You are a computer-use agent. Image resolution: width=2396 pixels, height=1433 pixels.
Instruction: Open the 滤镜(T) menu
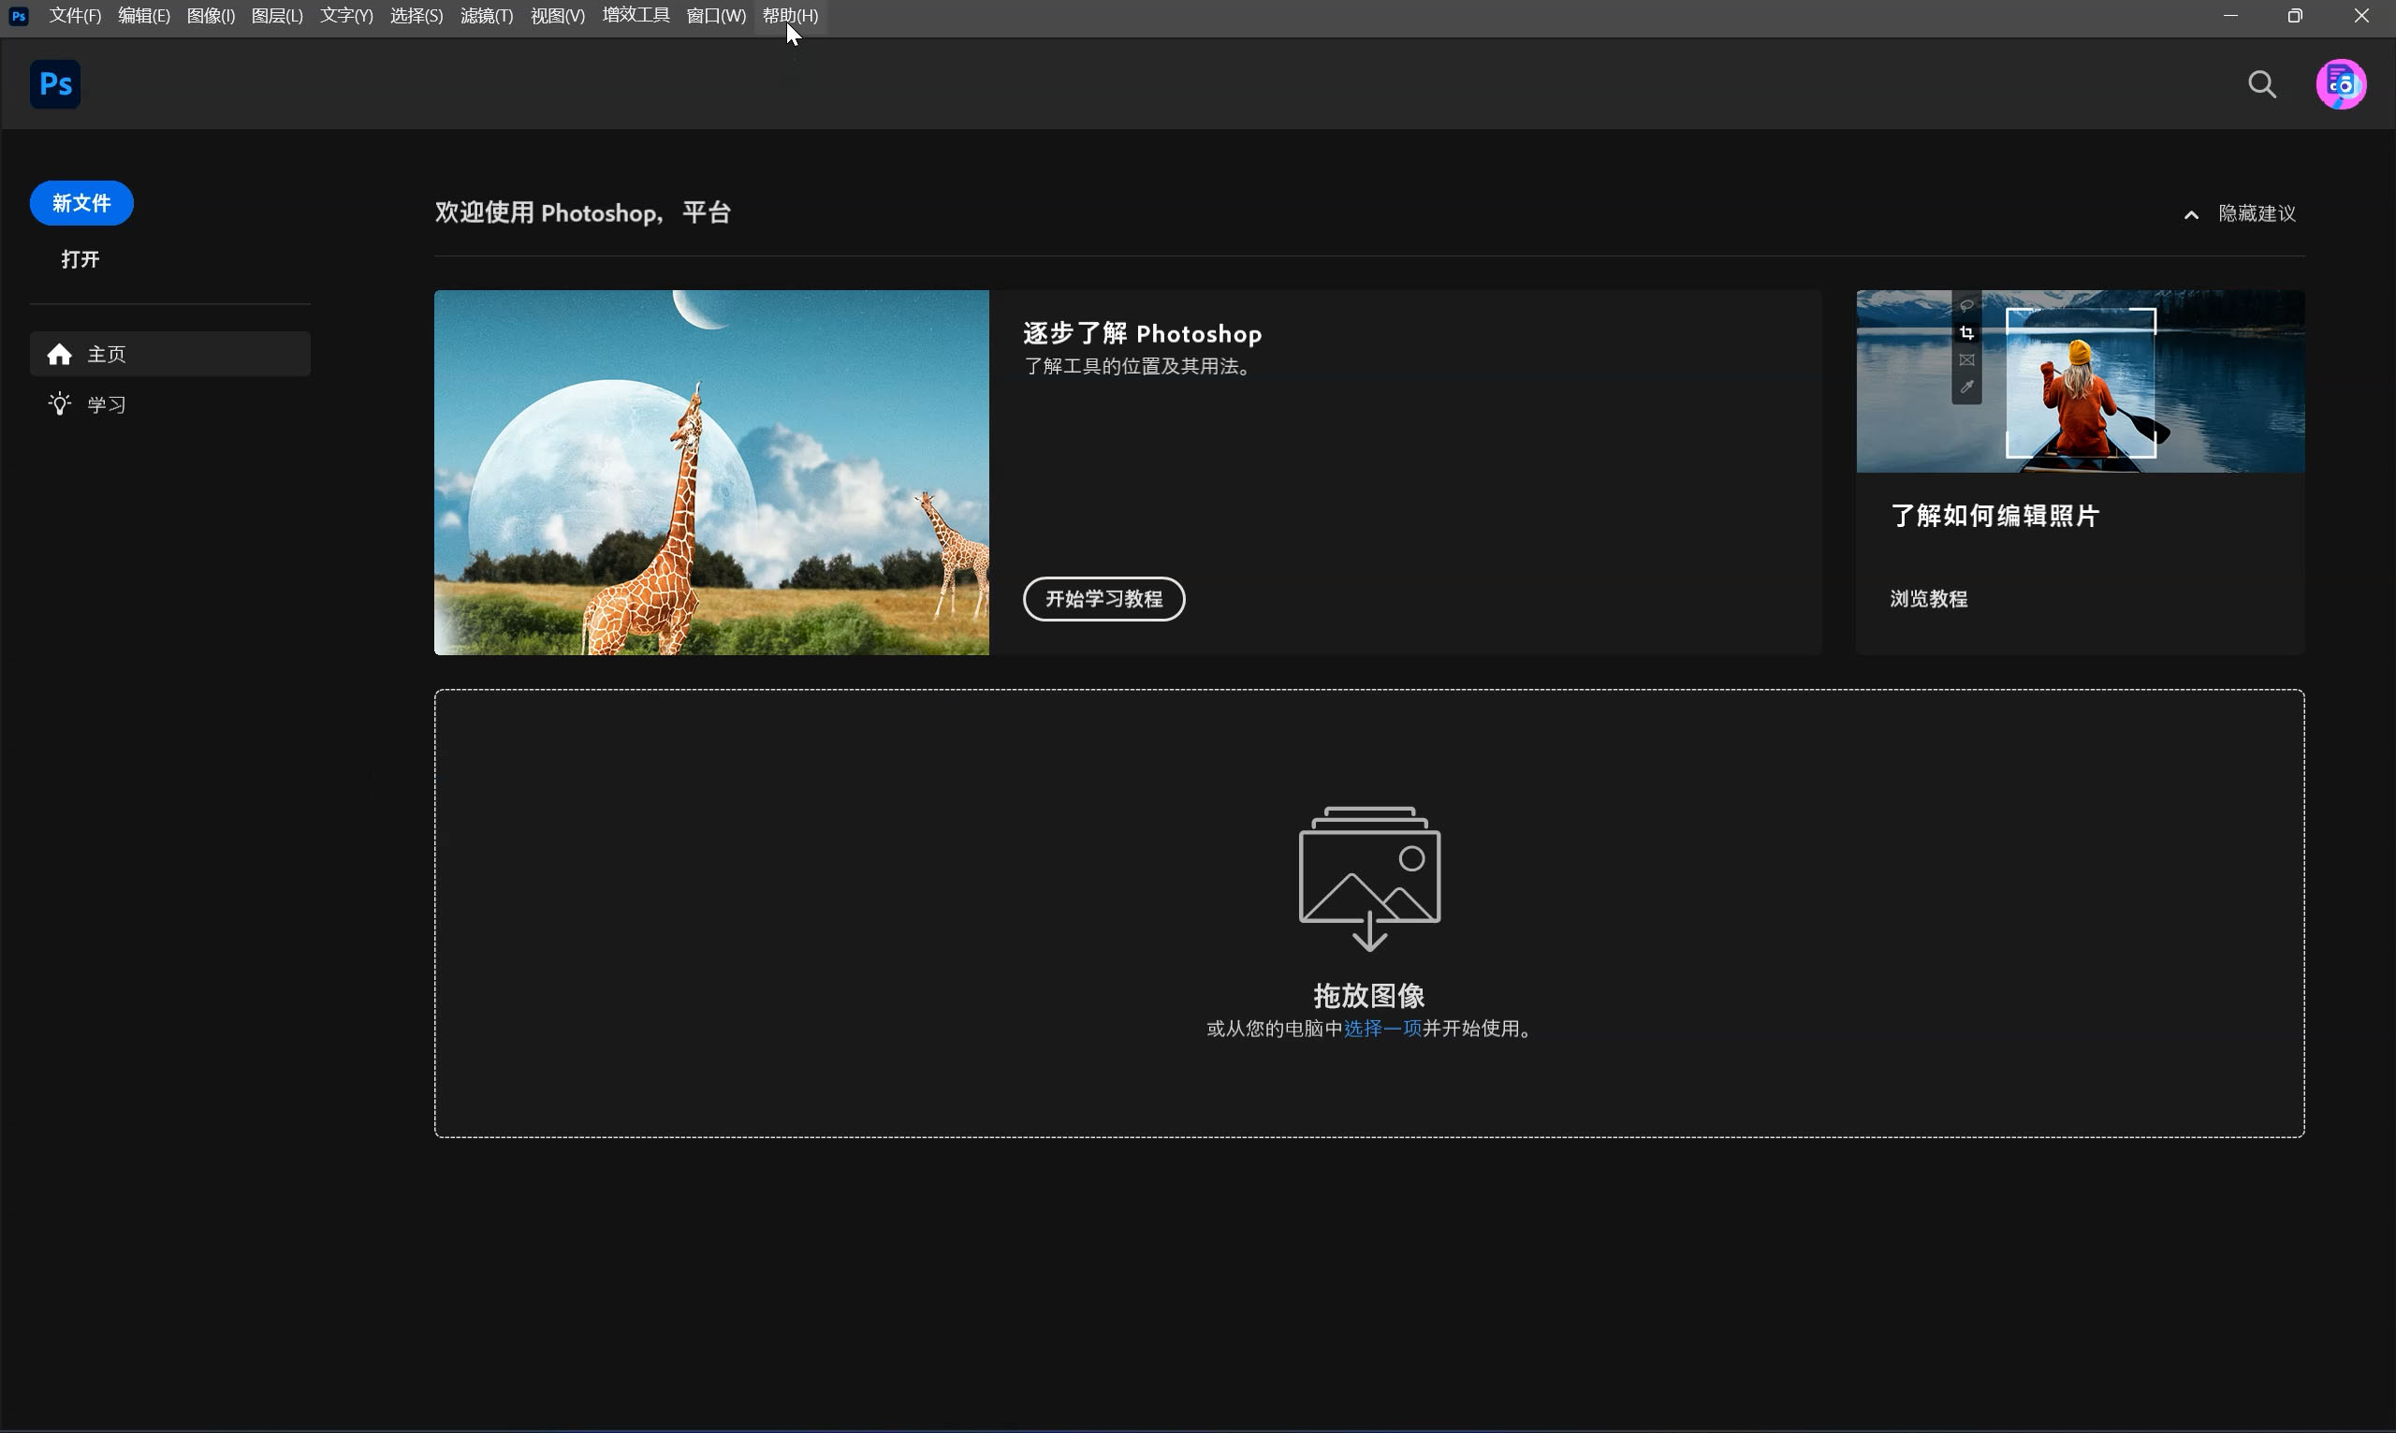point(487,16)
